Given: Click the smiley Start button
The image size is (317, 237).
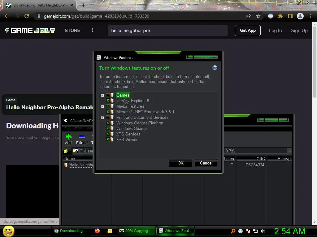Looking at the screenshot, I should tap(8, 231).
